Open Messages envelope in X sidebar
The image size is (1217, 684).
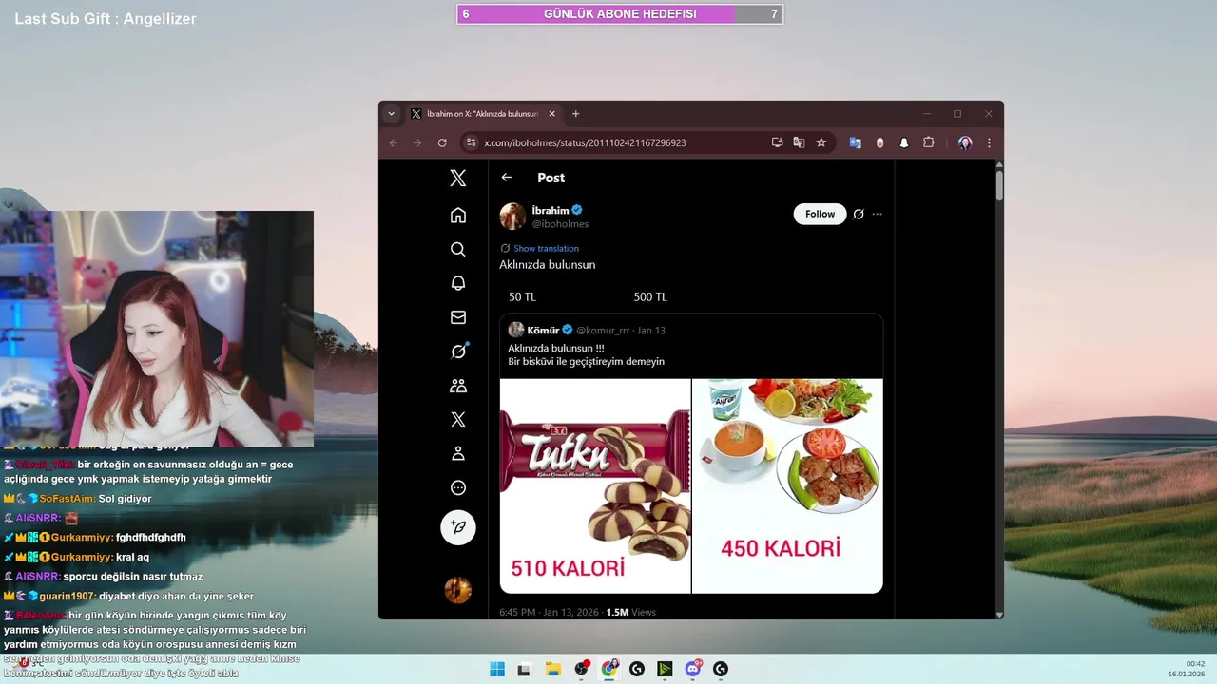coord(458,317)
